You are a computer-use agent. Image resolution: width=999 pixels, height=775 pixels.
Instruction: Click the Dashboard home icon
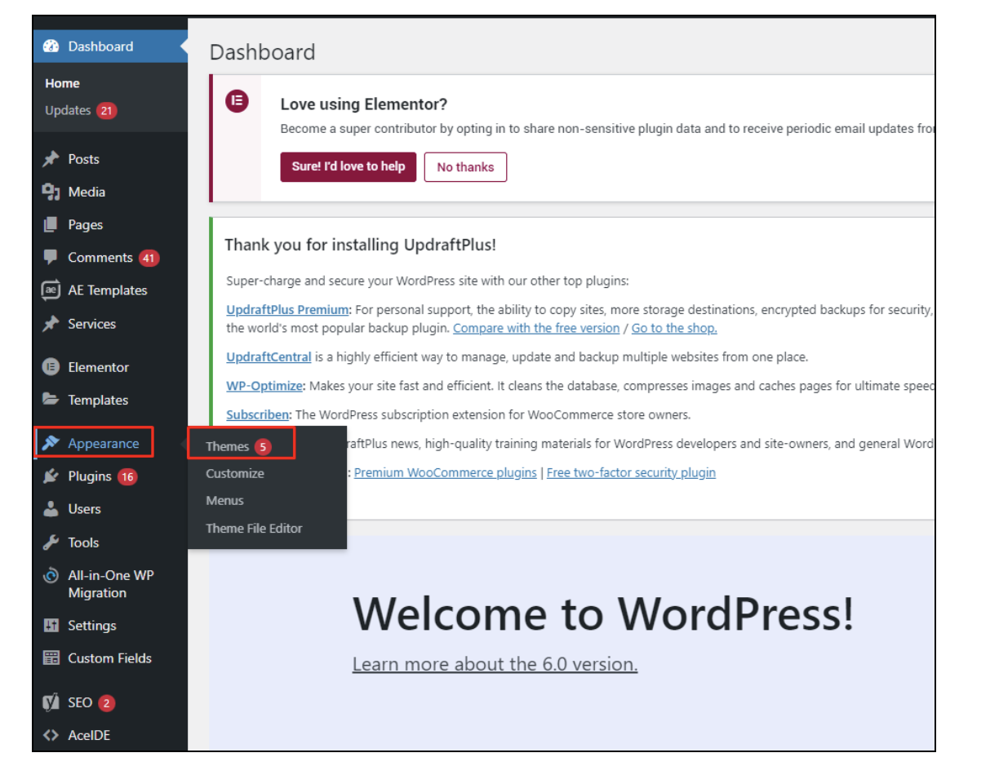[x=49, y=46]
